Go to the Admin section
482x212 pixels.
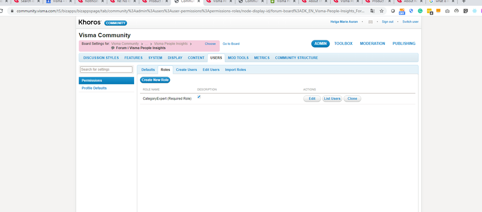[x=320, y=43]
